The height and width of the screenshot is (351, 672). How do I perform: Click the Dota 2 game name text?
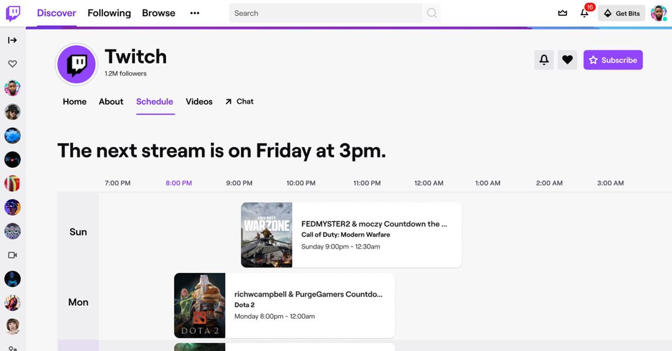tap(244, 305)
